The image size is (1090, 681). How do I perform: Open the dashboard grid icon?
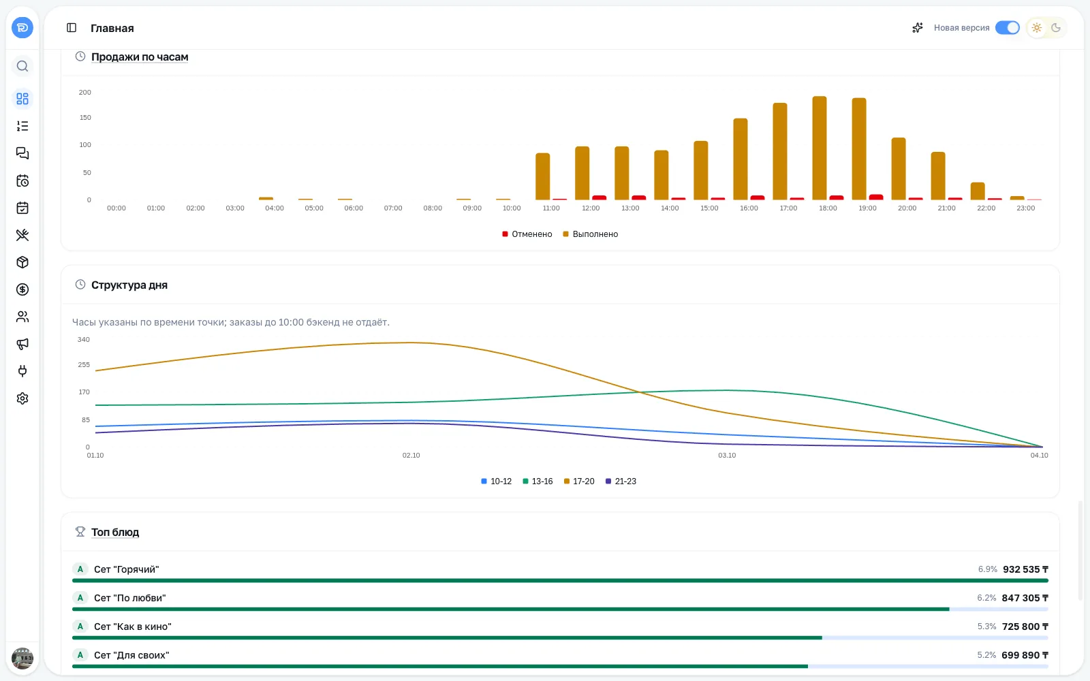pyautogui.click(x=22, y=99)
